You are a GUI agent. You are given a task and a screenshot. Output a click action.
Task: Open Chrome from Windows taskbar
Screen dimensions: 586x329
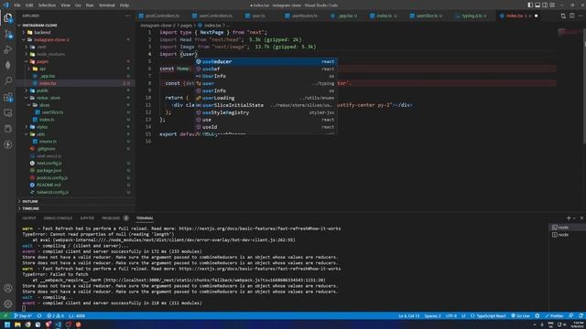pyautogui.click(x=28, y=324)
